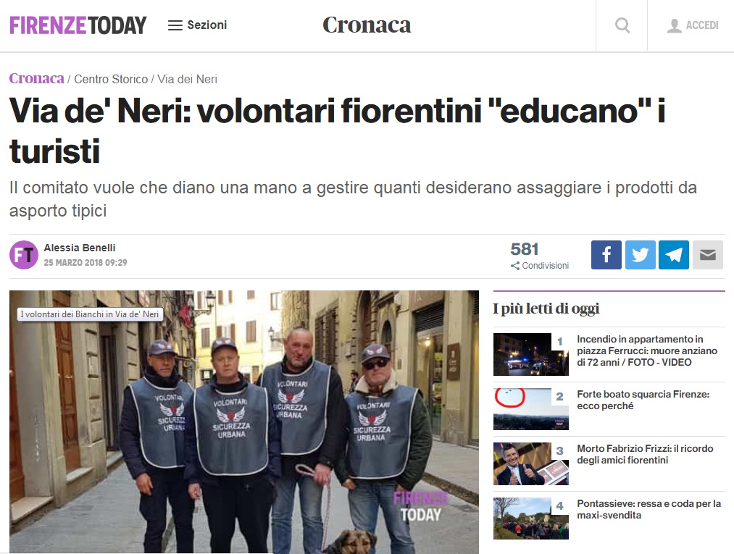Open the Pontassieve maxi-svendita thumbnail
734x554 pixels.
pyautogui.click(x=531, y=519)
